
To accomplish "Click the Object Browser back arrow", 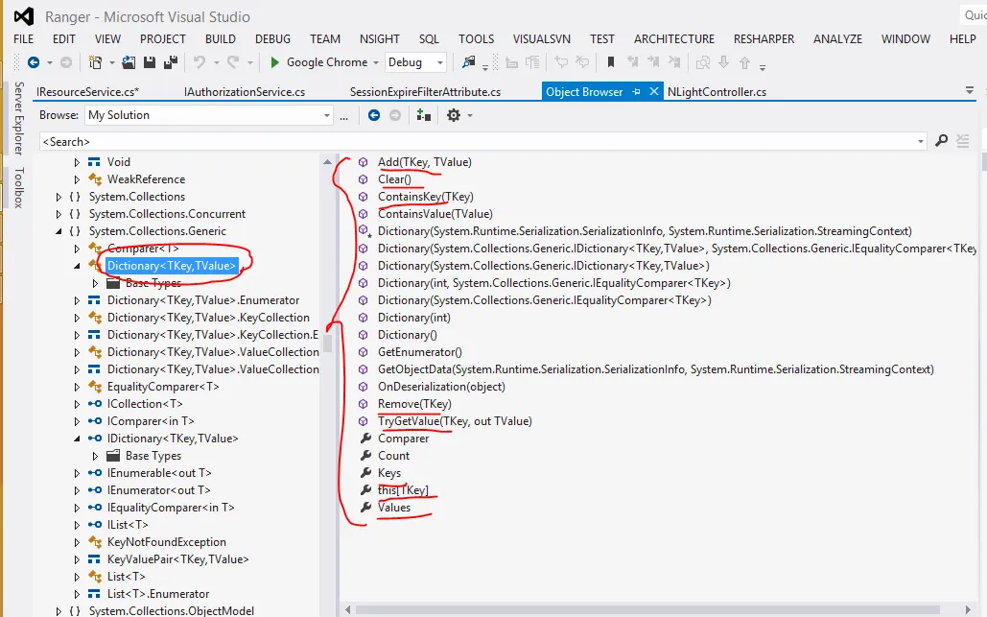I will 374,115.
